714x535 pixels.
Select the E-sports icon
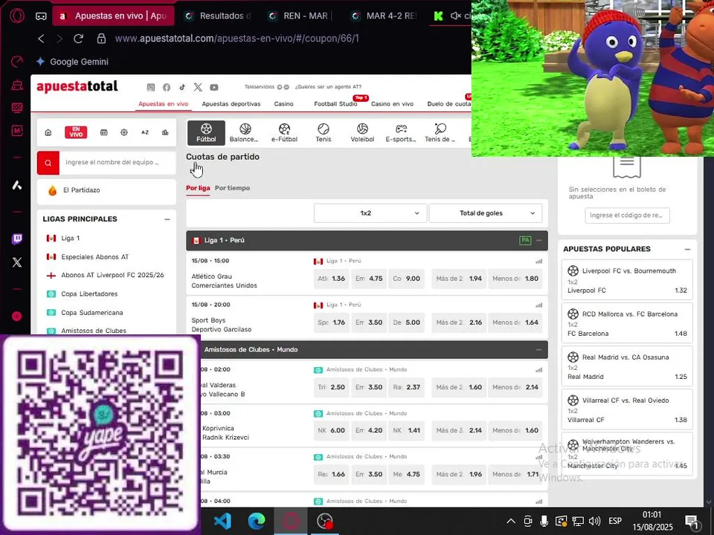click(x=401, y=133)
